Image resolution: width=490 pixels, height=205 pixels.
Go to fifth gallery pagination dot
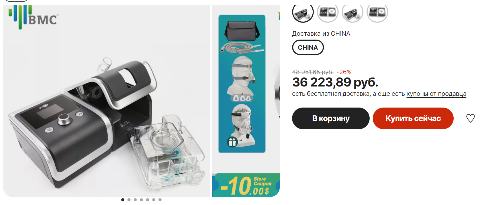[x=147, y=200]
